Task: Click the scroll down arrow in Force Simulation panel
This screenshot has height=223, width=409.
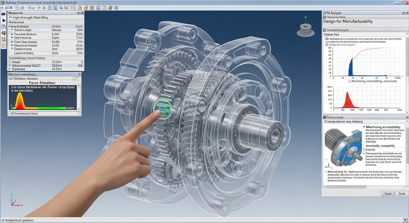Action: 78,108
